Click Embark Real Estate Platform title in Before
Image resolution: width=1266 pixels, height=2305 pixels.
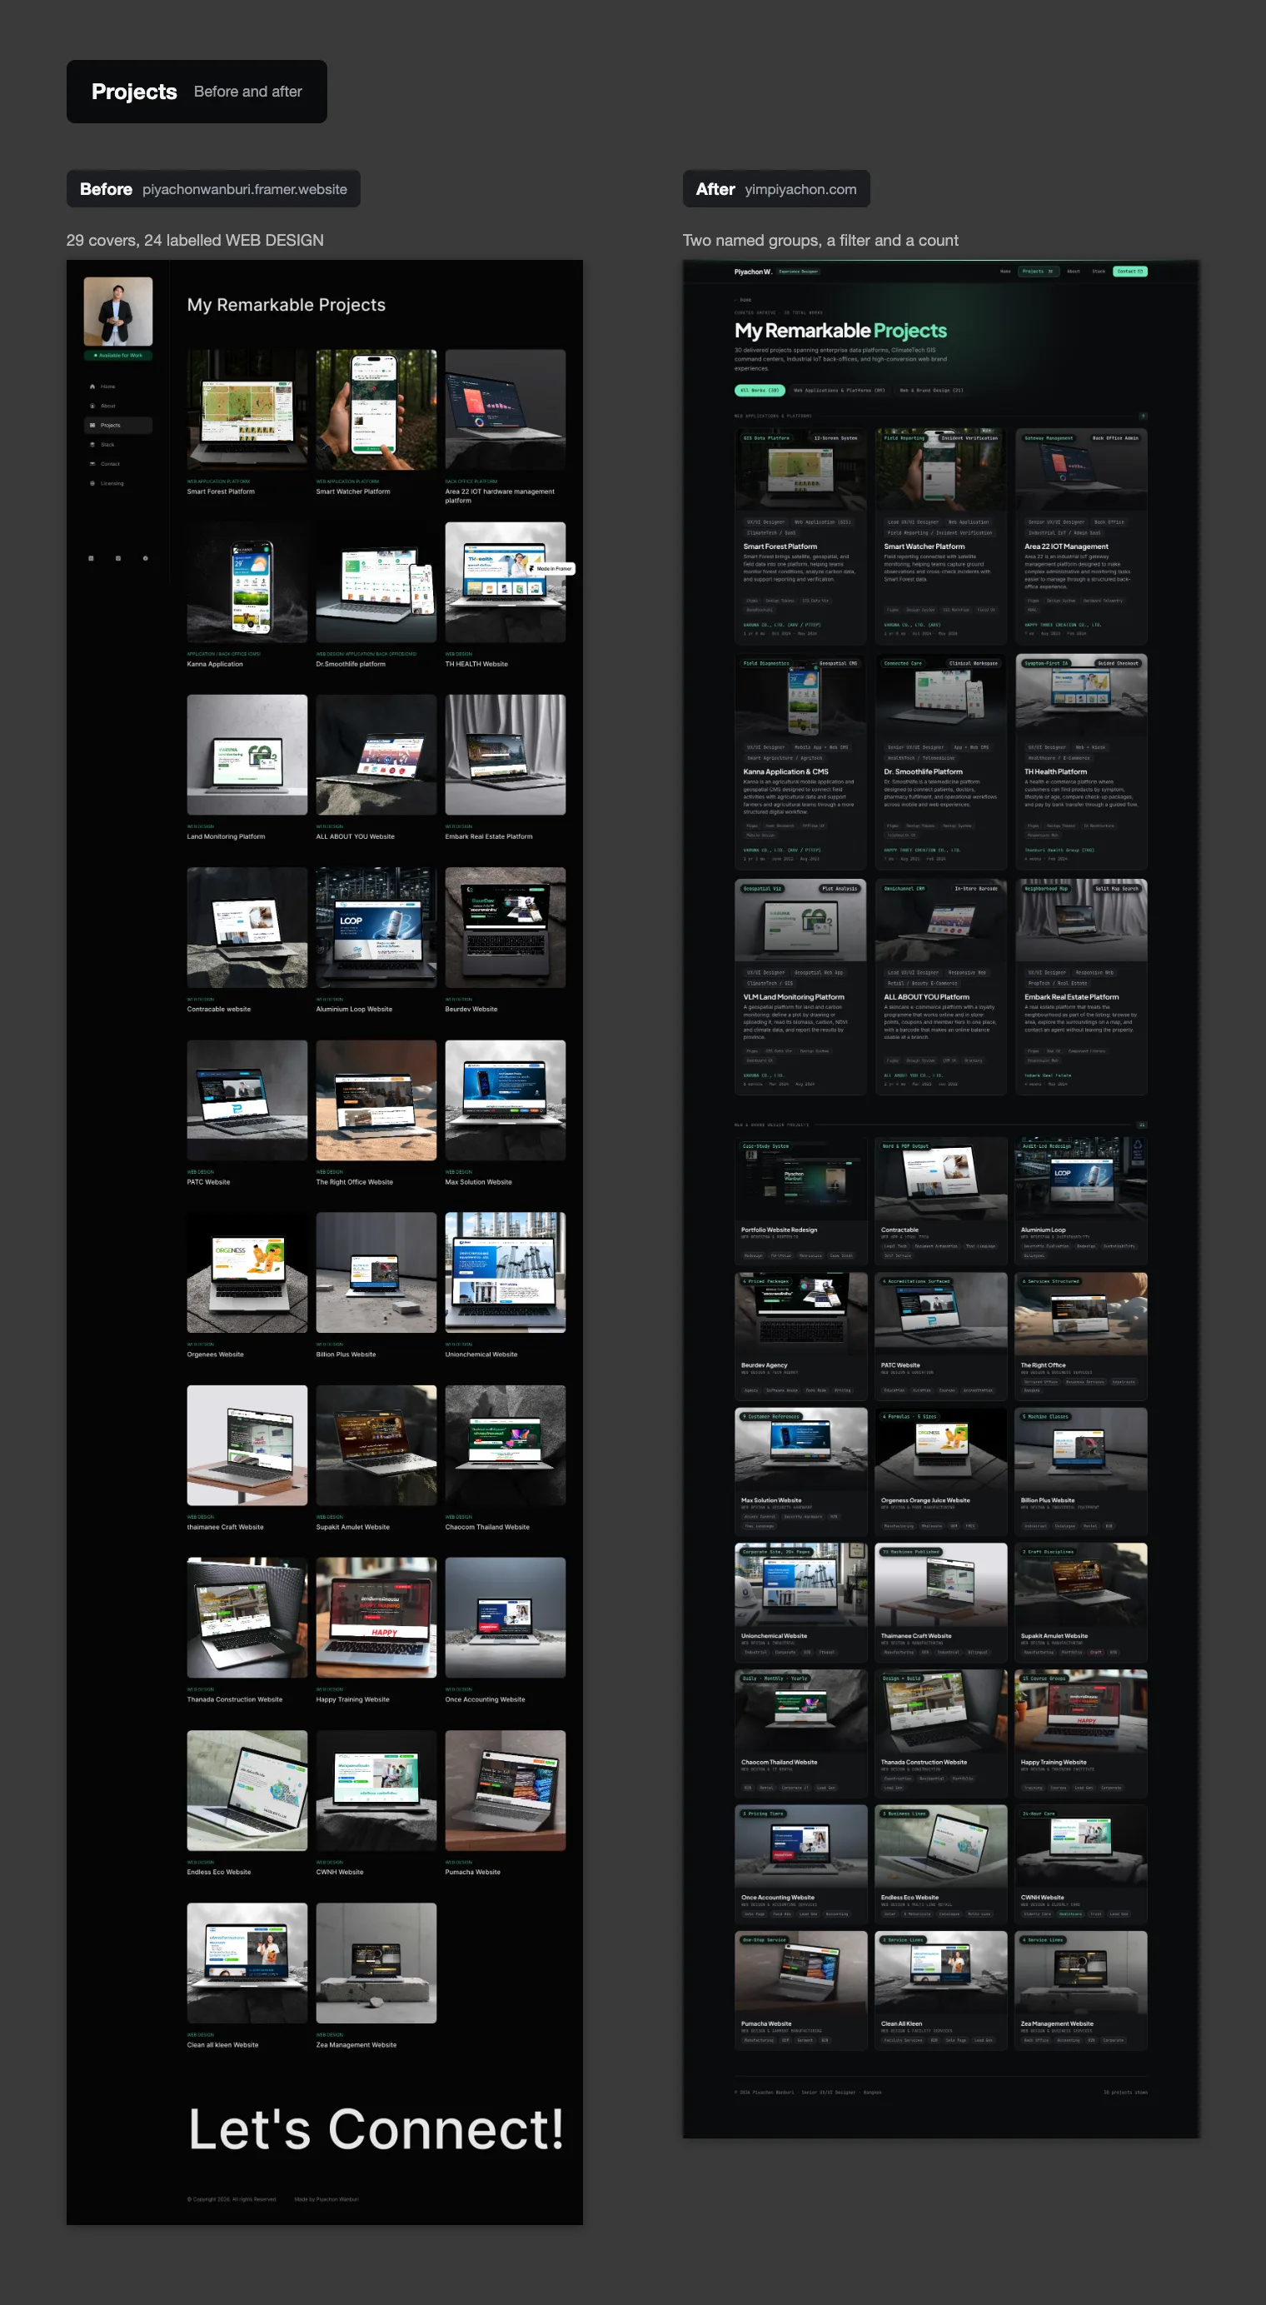pyautogui.click(x=489, y=836)
